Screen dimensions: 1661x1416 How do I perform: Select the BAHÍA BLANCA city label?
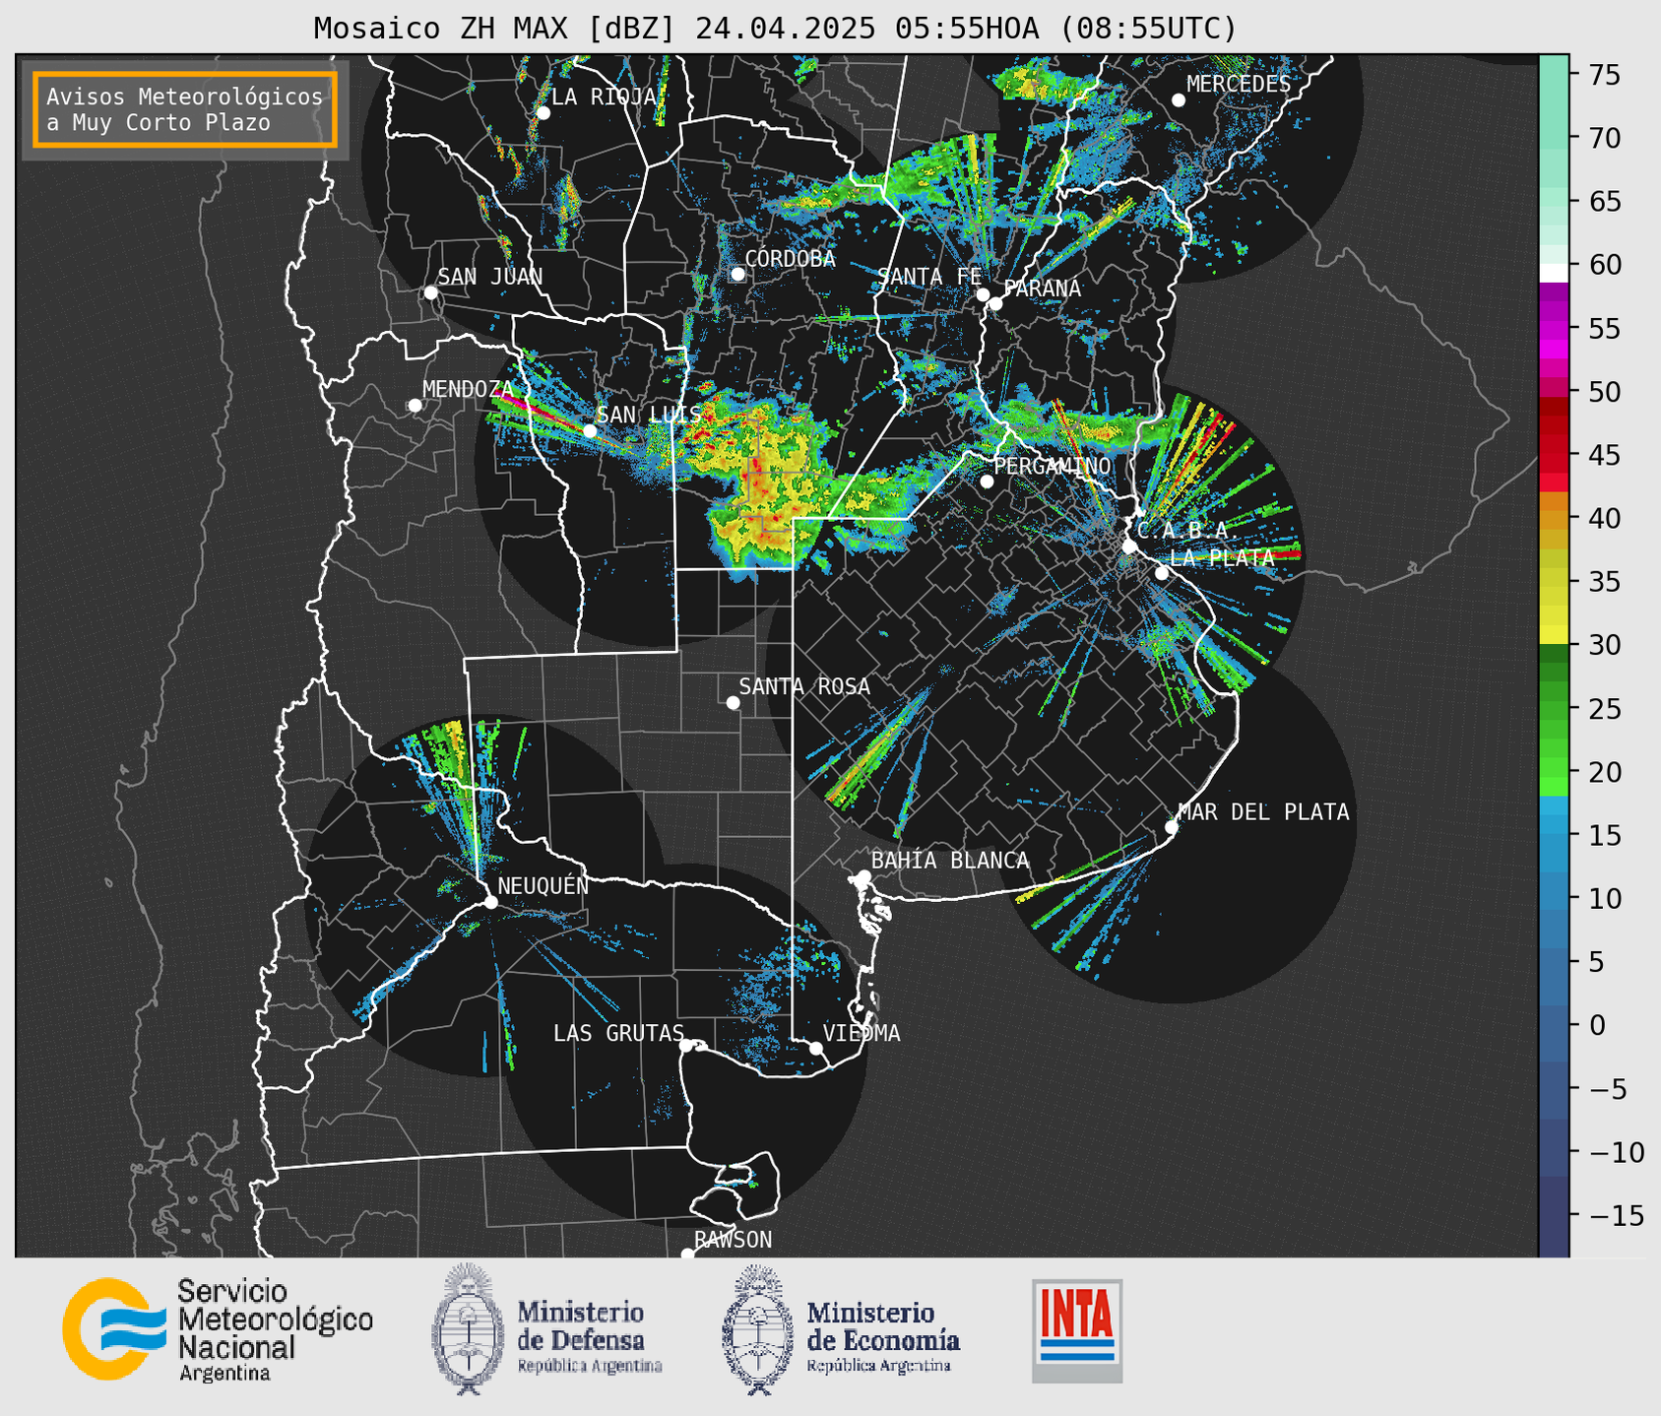(x=950, y=861)
